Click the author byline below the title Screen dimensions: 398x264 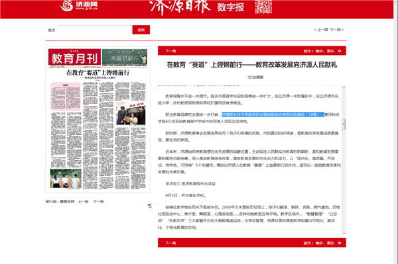click(255, 77)
